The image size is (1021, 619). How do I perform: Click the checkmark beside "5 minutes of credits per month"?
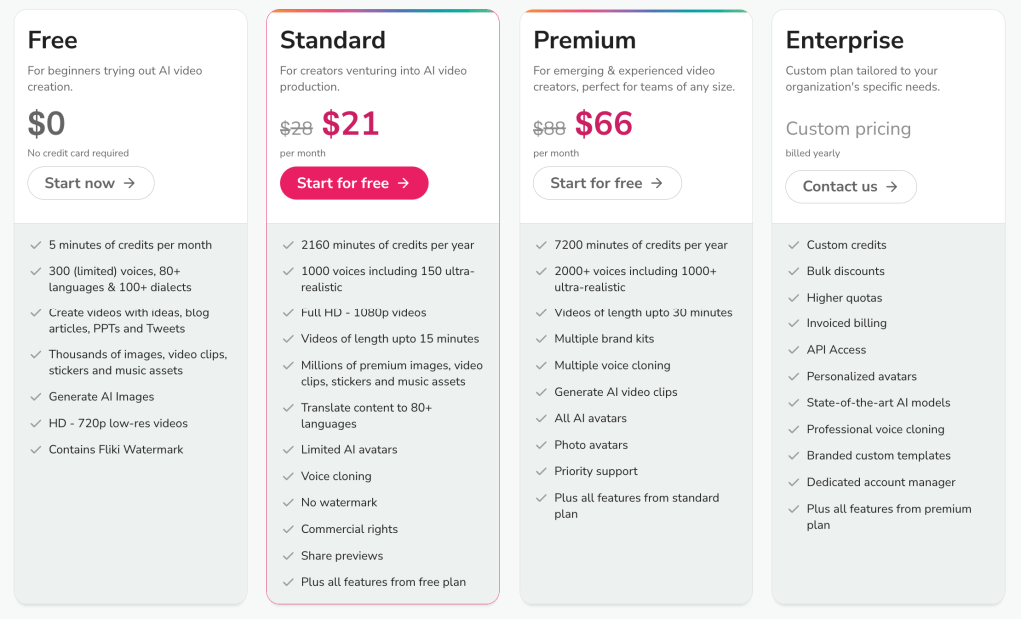(33, 245)
